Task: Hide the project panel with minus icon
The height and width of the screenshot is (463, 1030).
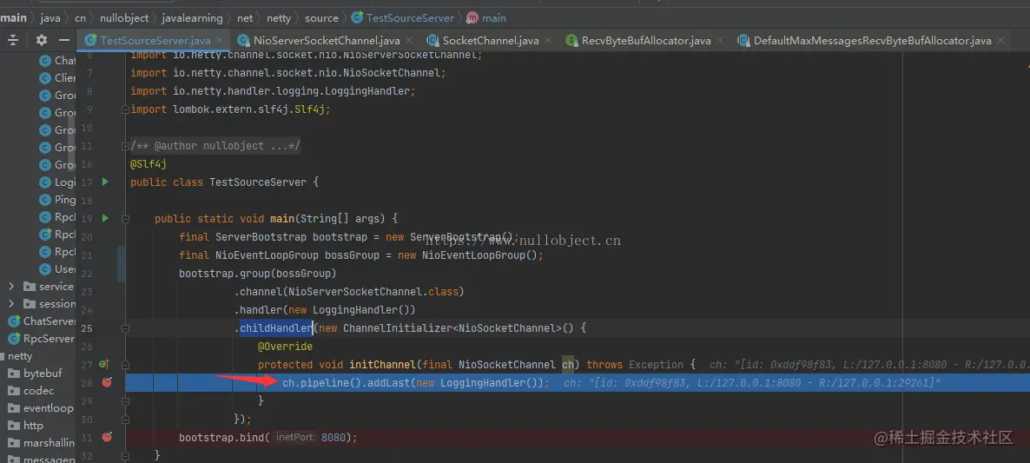Action: [63, 40]
